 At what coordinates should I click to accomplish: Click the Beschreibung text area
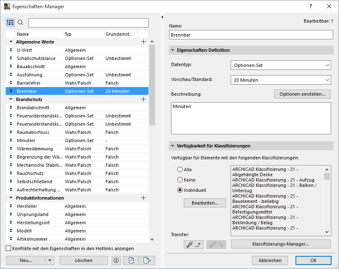pos(251,118)
